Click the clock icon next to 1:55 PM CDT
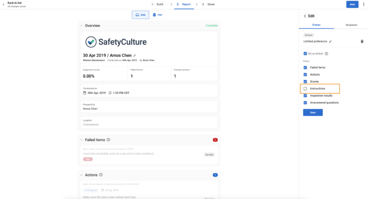 point(110,93)
